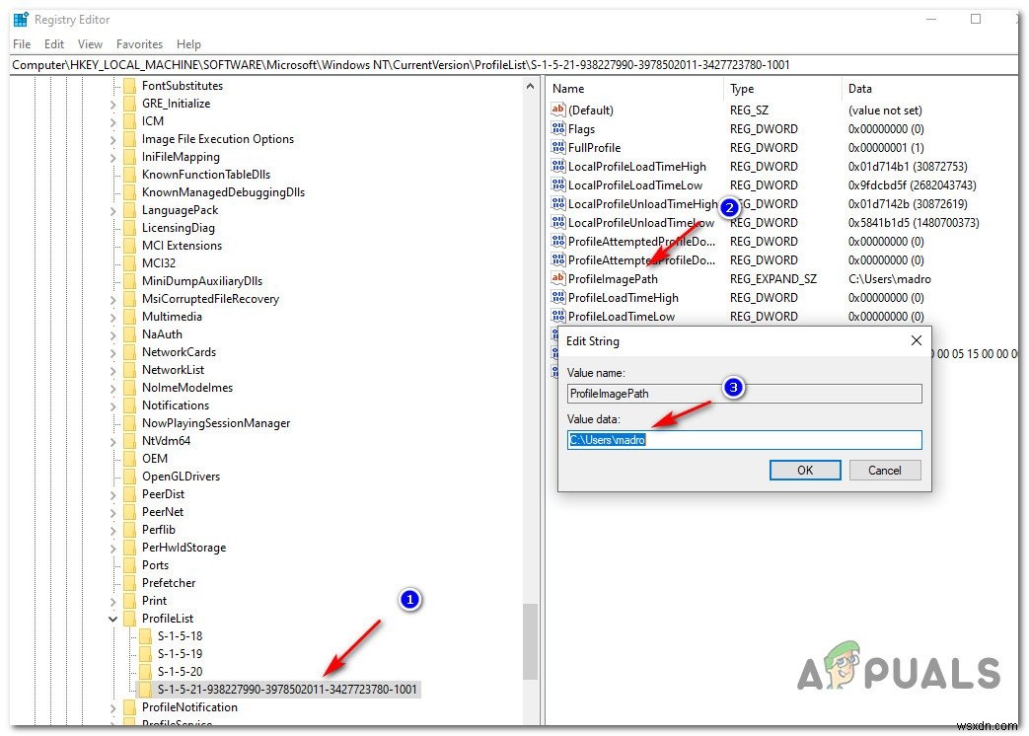1029x736 pixels.
Task: Click the Multimedia folder icon
Action: click(130, 317)
